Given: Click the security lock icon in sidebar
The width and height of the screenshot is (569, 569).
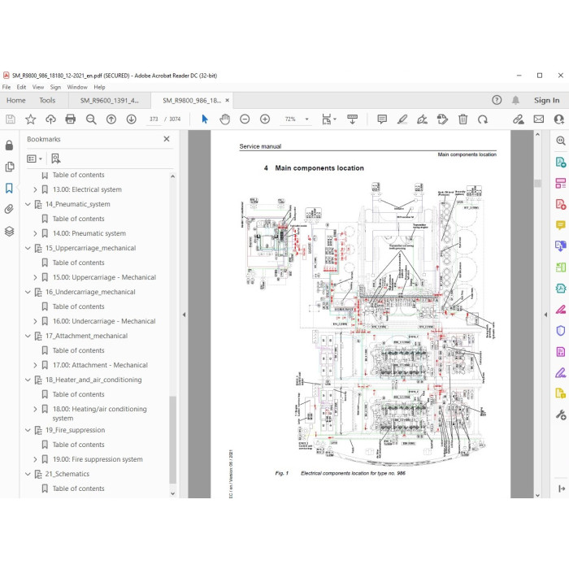Looking at the screenshot, I should (x=10, y=146).
